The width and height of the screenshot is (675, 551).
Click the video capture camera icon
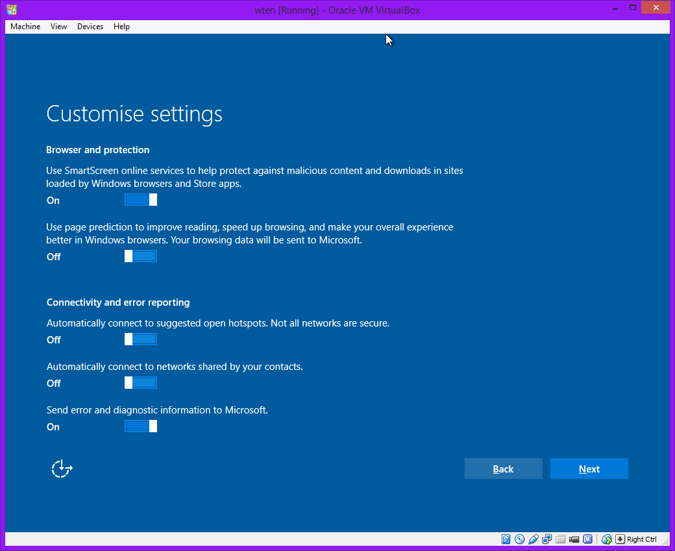(574, 539)
